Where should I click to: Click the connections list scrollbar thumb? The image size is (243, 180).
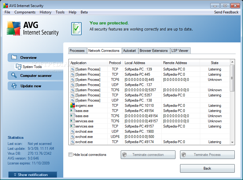(x=232, y=78)
